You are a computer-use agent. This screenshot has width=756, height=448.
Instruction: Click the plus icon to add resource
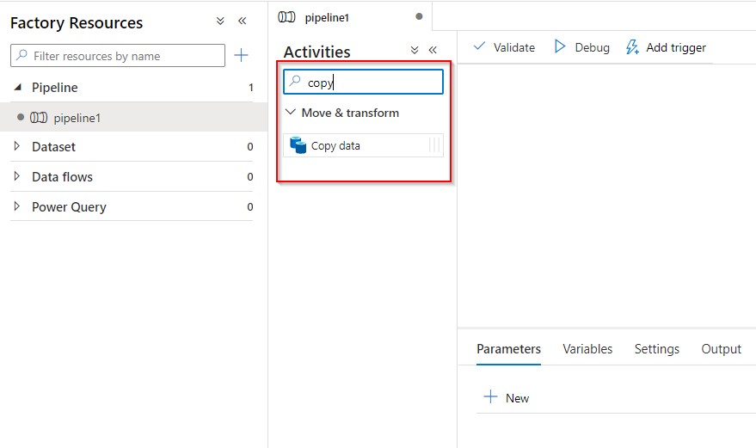click(x=241, y=55)
